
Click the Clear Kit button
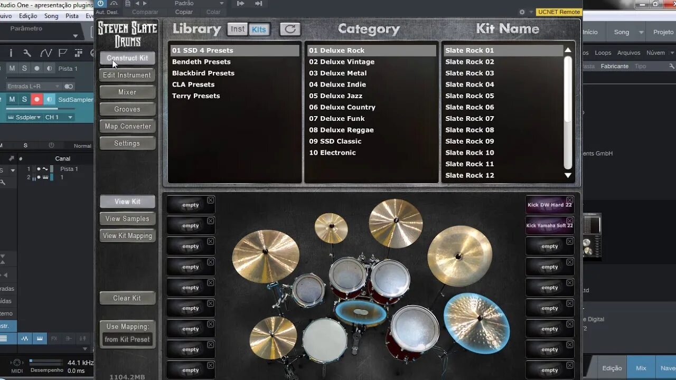(127, 298)
